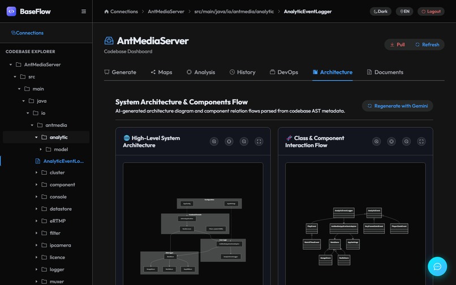
Task: Zoom in High-Level System Architecture diagram
Action: click(x=214, y=141)
